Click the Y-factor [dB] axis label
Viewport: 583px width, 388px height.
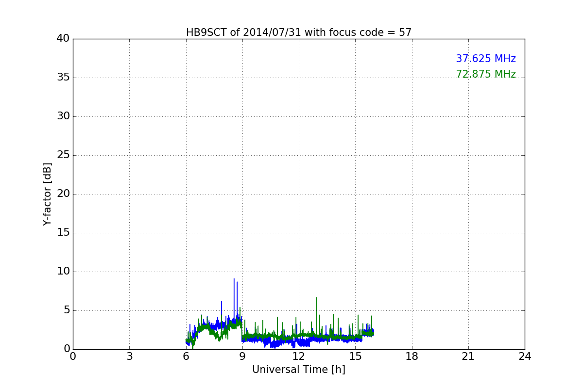(x=47, y=194)
